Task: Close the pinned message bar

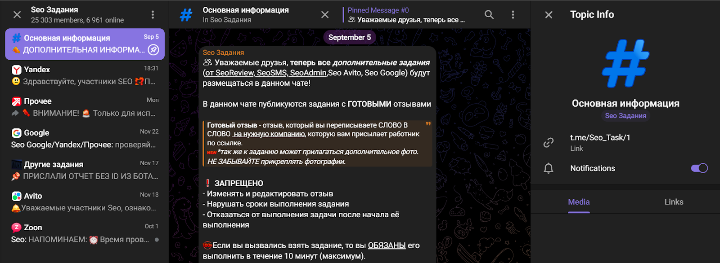Action: tap(325, 15)
